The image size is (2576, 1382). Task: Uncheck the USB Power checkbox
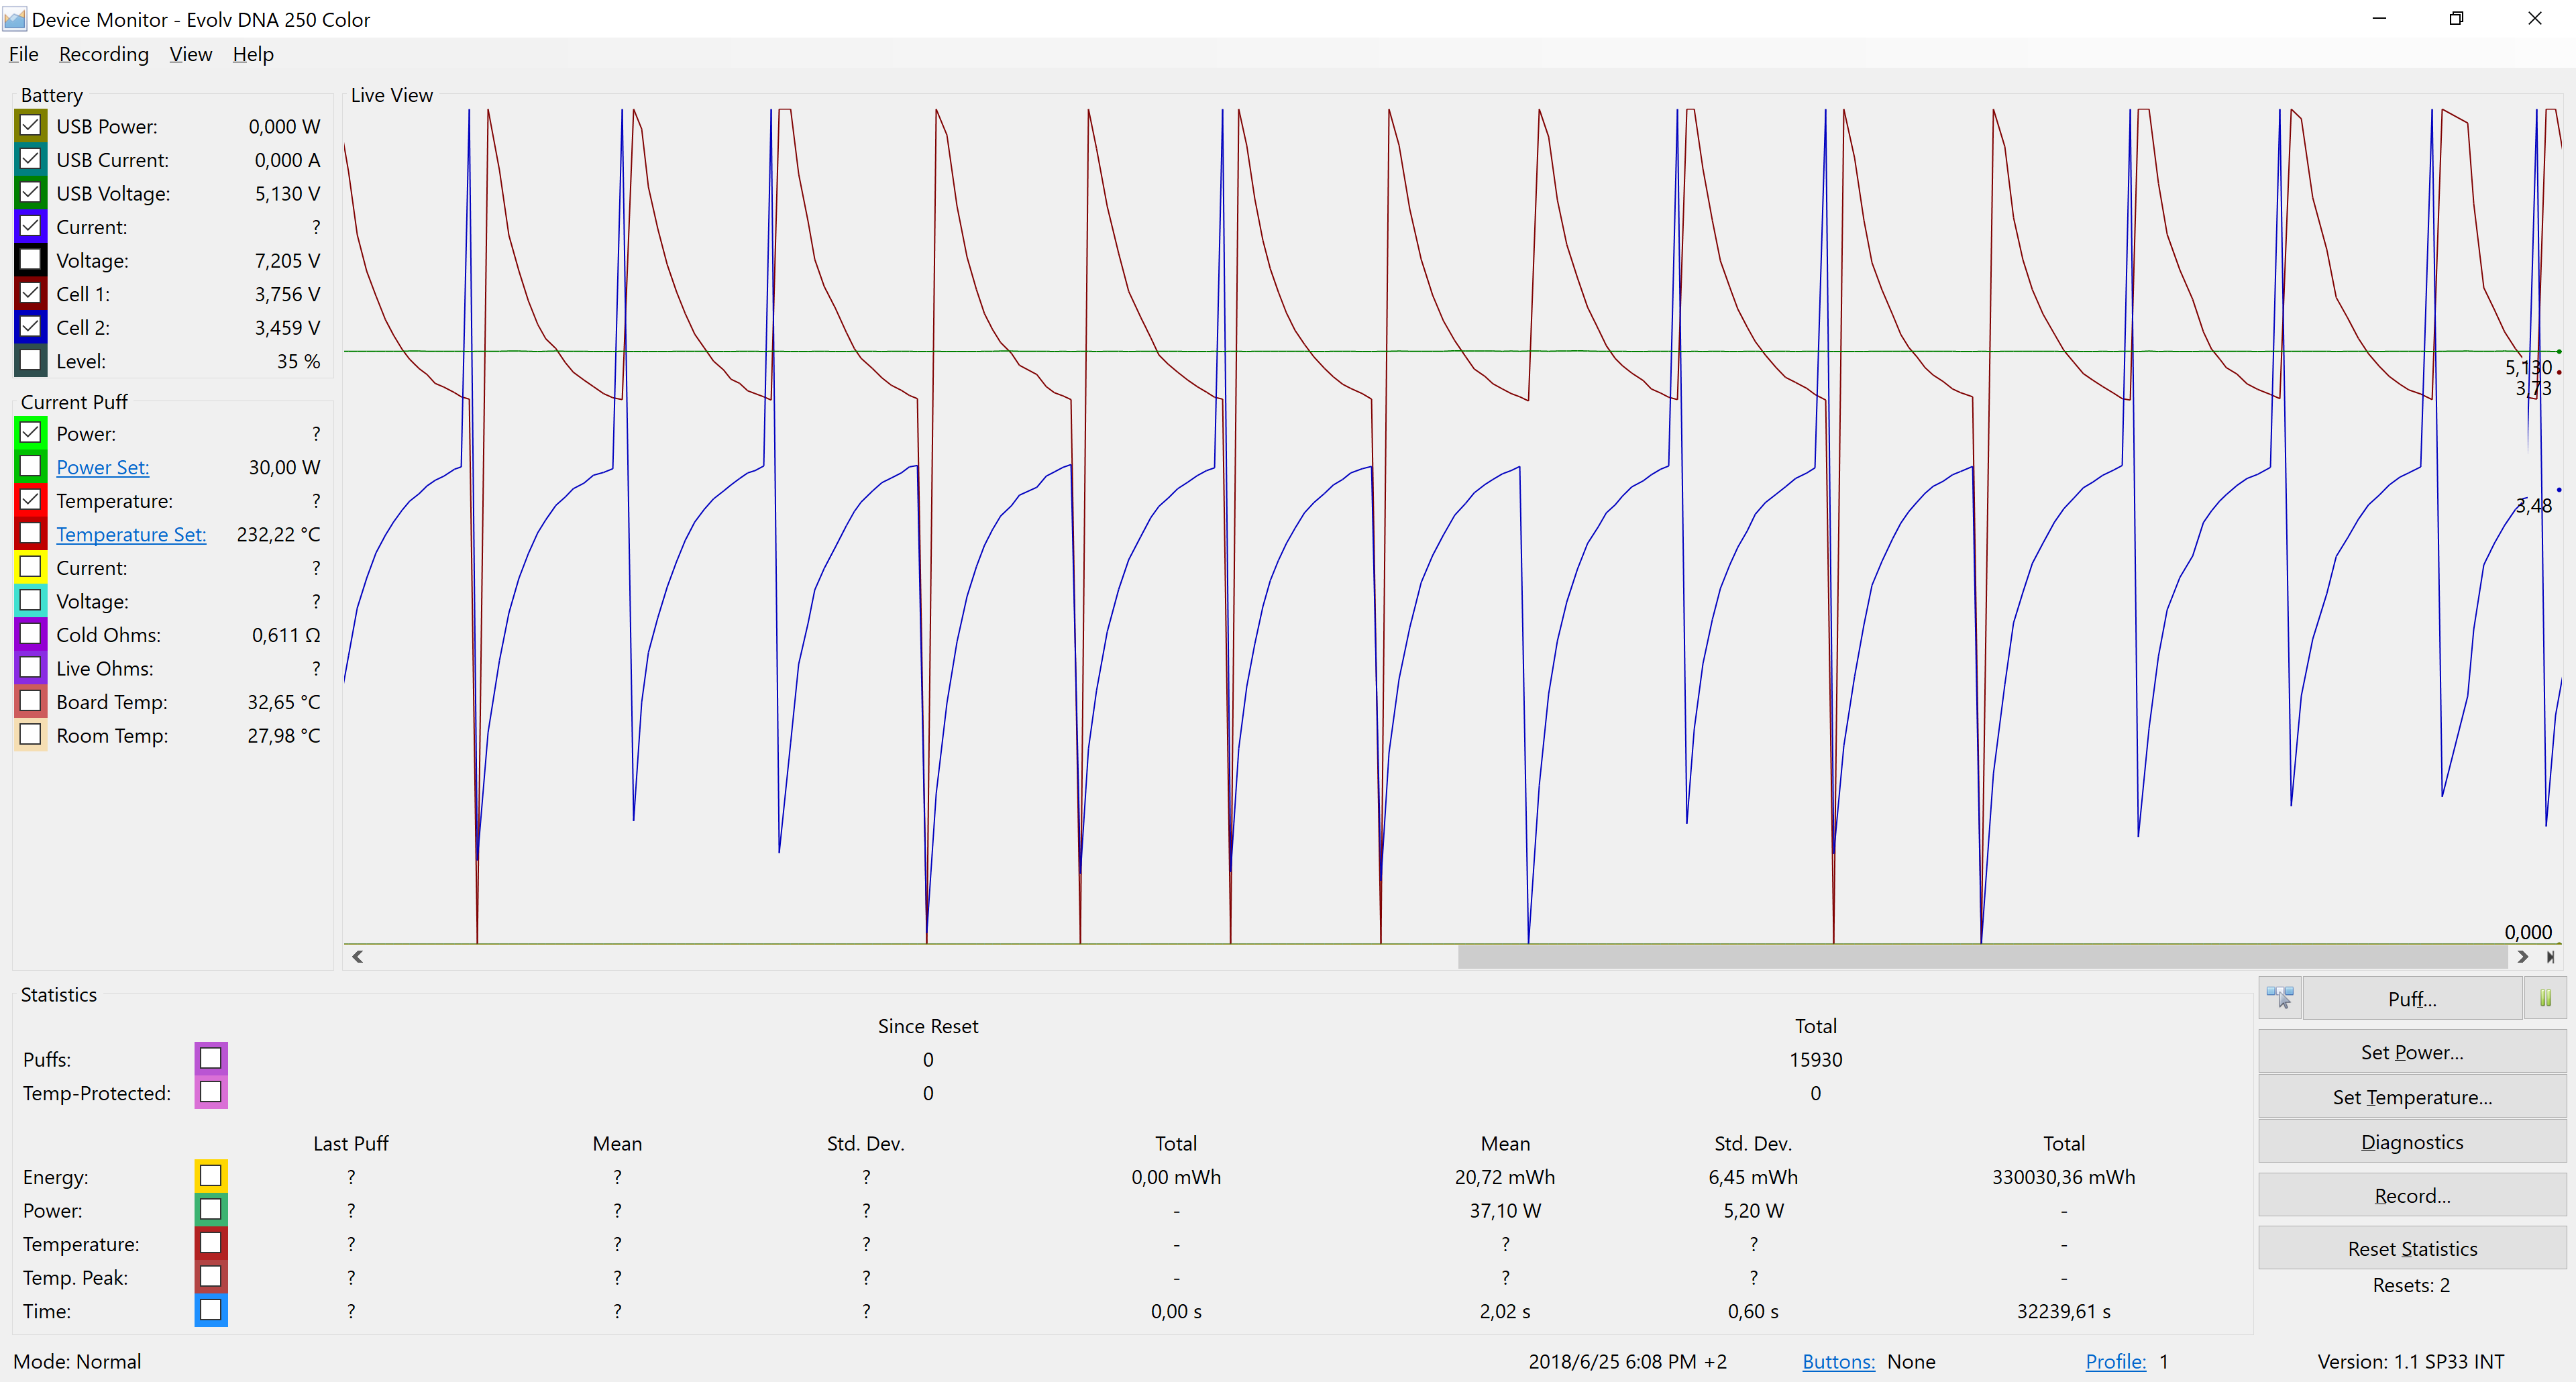(31, 126)
